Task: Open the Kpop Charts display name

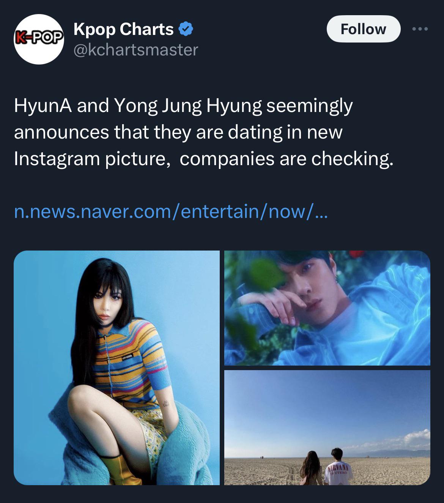Action: 123,29
